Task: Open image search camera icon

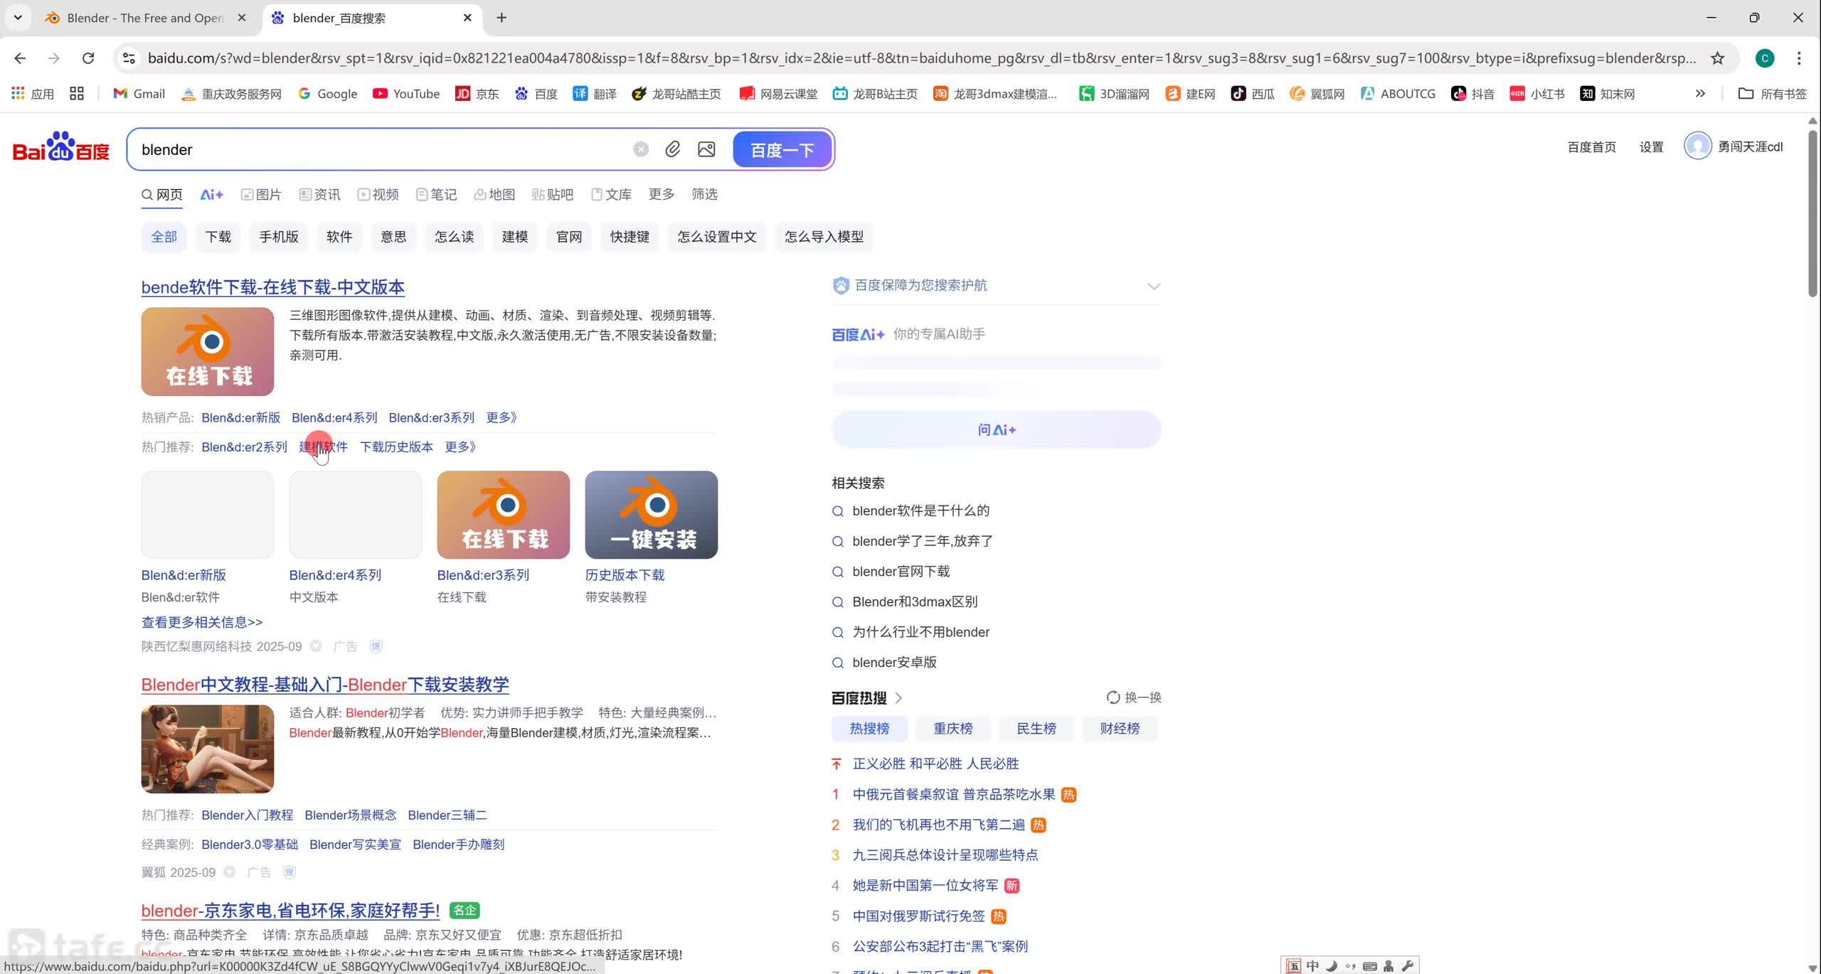Action: point(706,149)
